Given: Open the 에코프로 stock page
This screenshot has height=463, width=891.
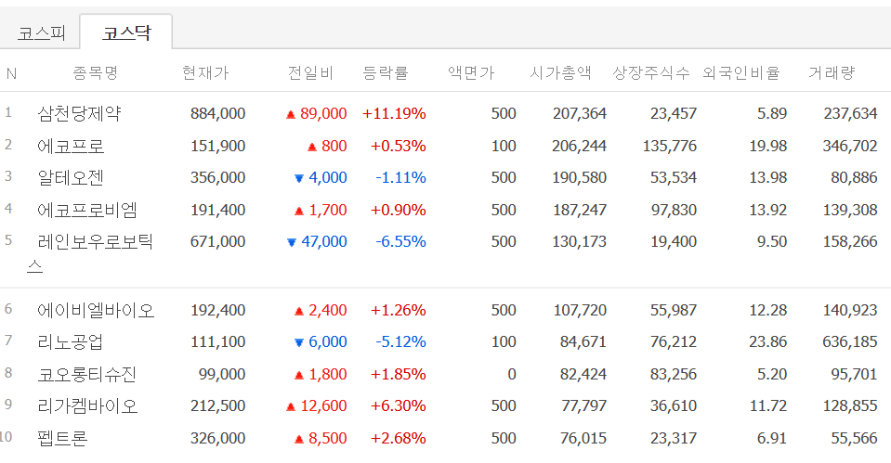Looking at the screenshot, I should pyautogui.click(x=71, y=146).
